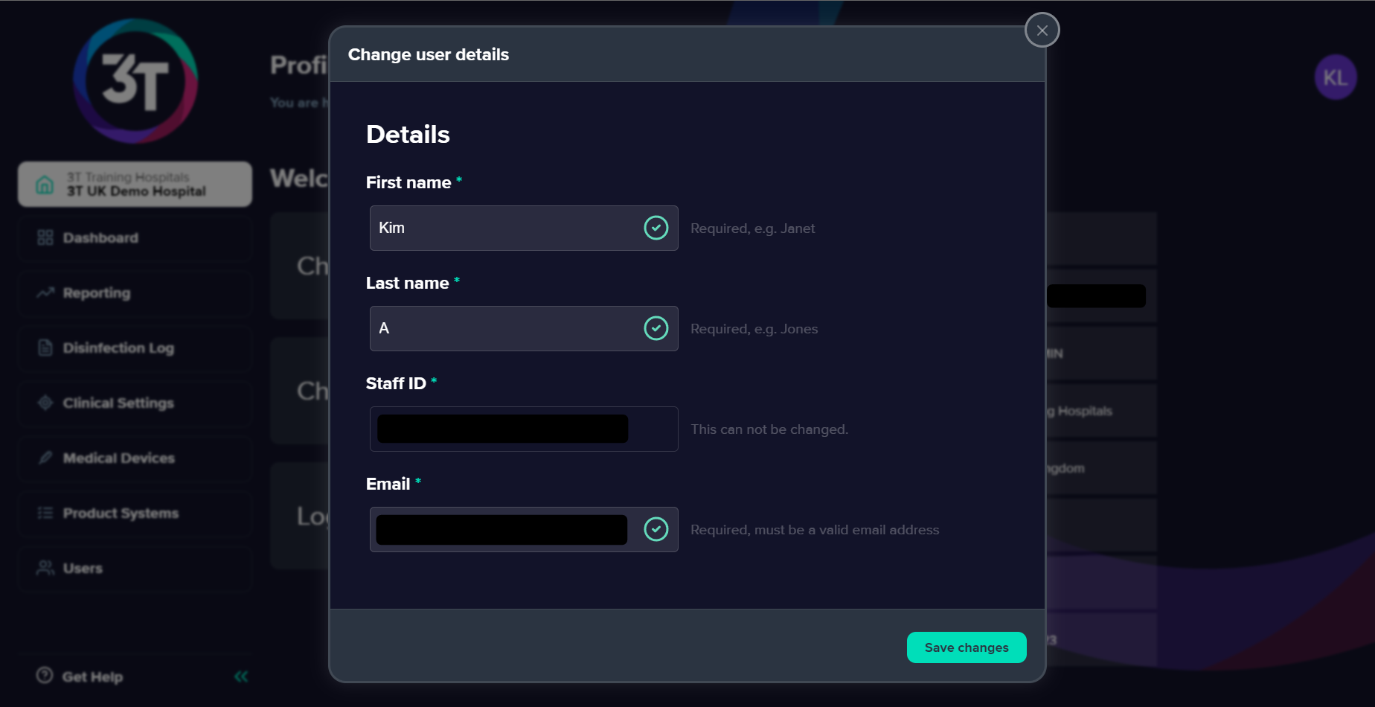Save changes to user details
Image resolution: width=1375 pixels, height=707 pixels.
pyautogui.click(x=967, y=647)
